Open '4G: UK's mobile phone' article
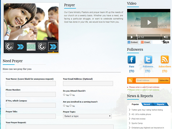172x129 pixels. 141,114
